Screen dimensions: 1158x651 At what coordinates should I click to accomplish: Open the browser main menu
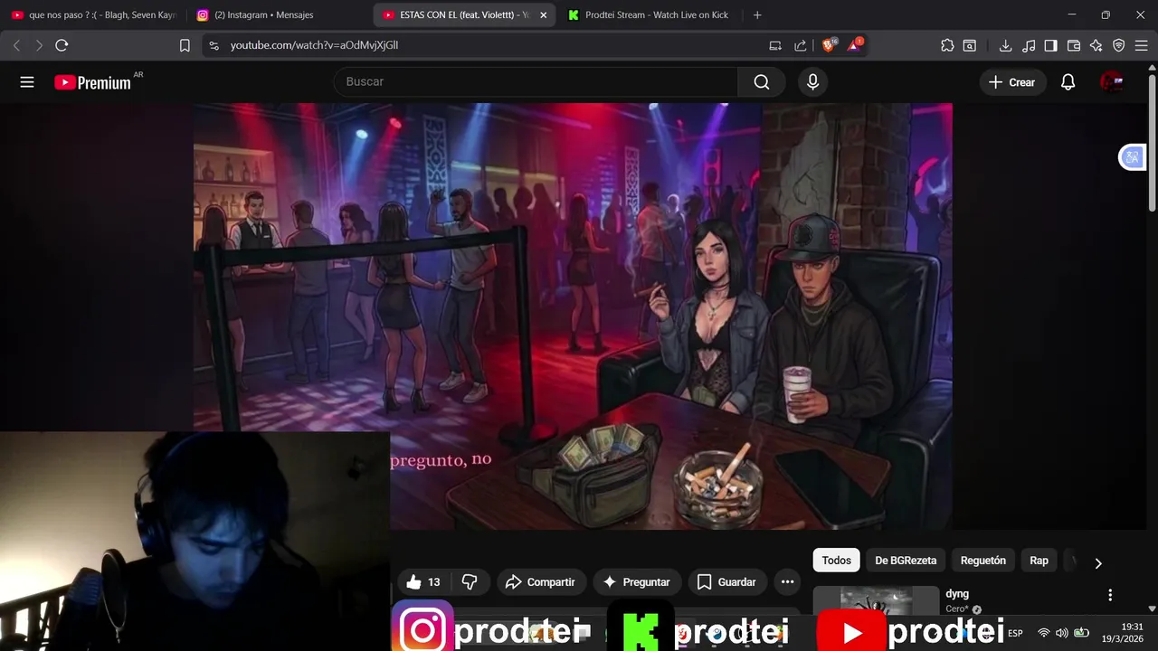coord(1142,45)
